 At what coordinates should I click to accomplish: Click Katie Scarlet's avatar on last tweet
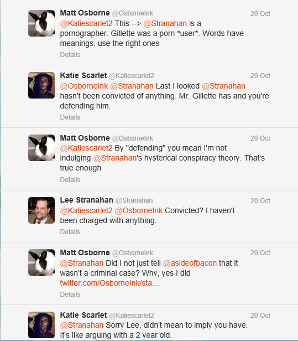click(41, 325)
